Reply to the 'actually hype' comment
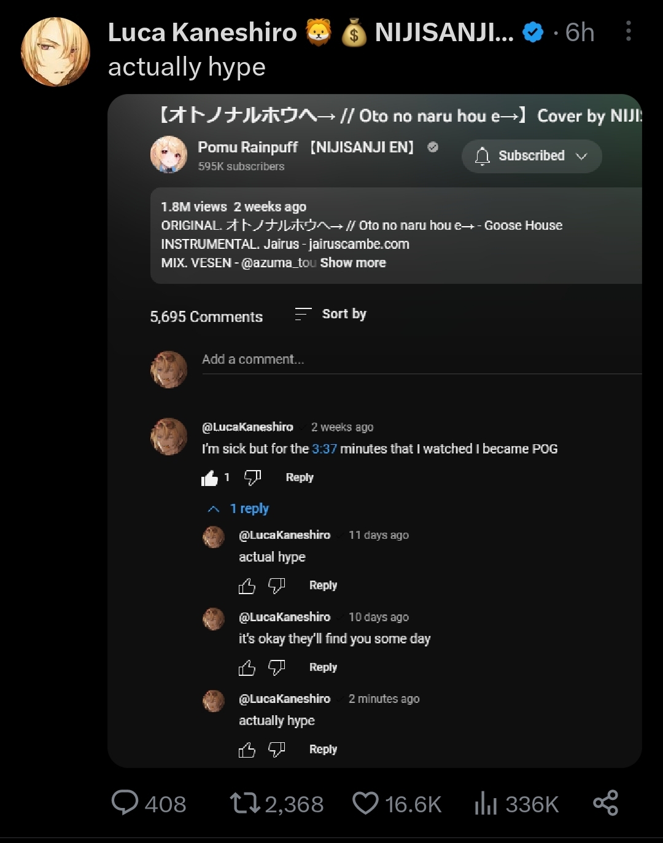 323,749
